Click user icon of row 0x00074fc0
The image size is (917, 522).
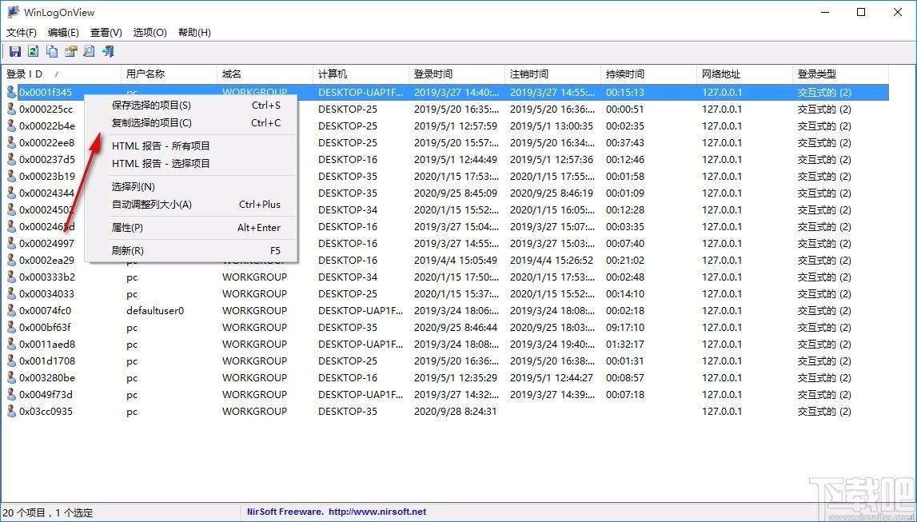click(11, 311)
